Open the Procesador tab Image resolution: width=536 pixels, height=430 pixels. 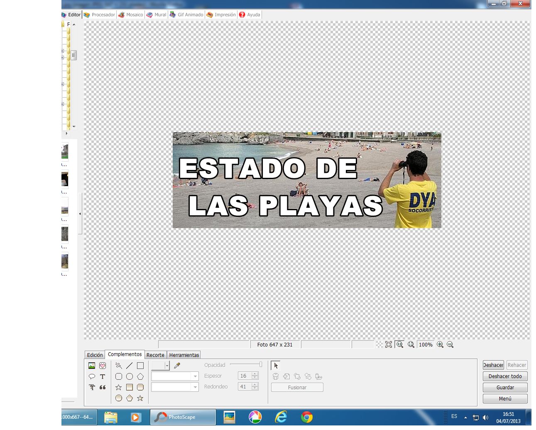click(99, 15)
